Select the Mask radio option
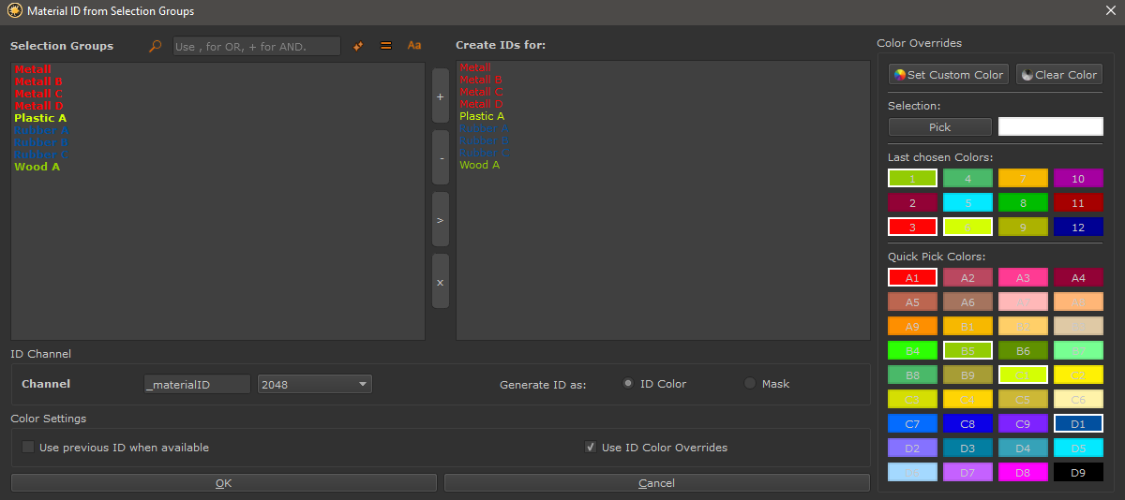1125x500 pixels. coord(750,384)
